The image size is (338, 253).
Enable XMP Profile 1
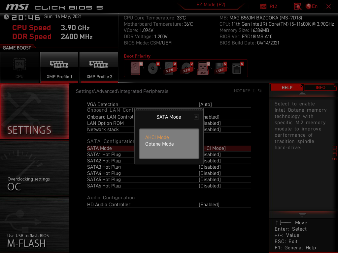pos(59,67)
